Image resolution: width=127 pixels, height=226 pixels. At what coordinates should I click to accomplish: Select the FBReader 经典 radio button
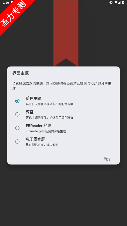(17, 128)
